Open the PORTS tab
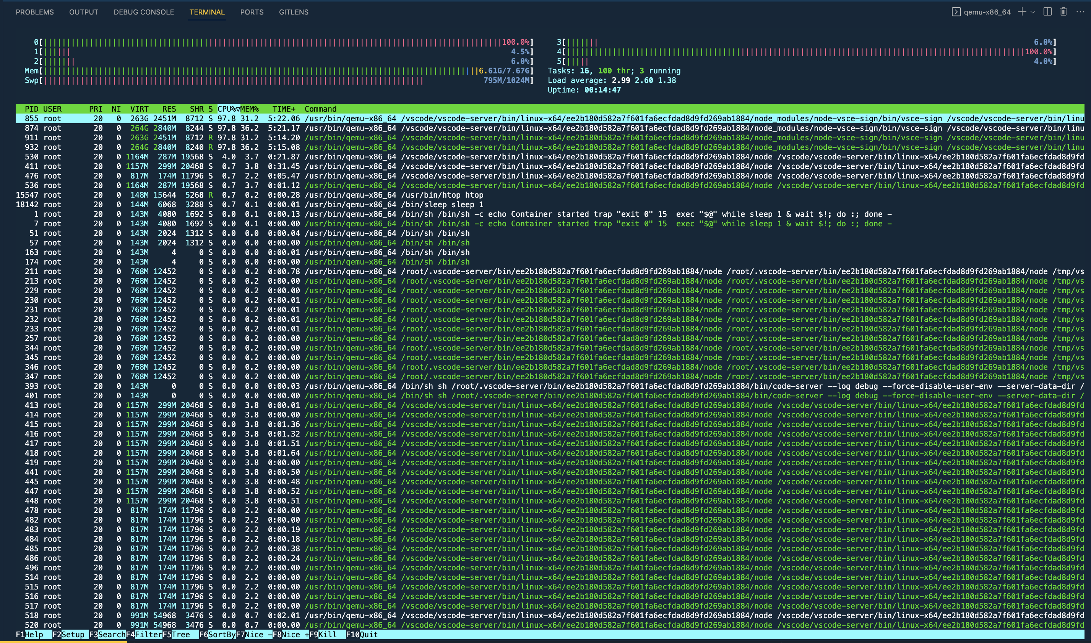Viewport: 1091px width, 643px height. pyautogui.click(x=252, y=12)
